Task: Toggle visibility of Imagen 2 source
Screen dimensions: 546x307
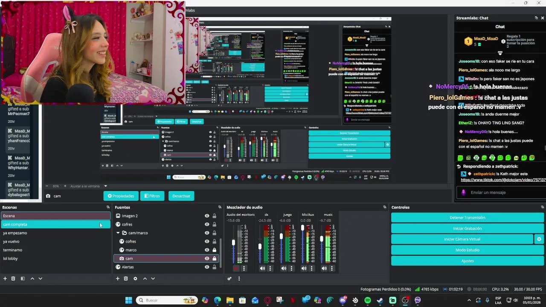Action: tap(207, 216)
